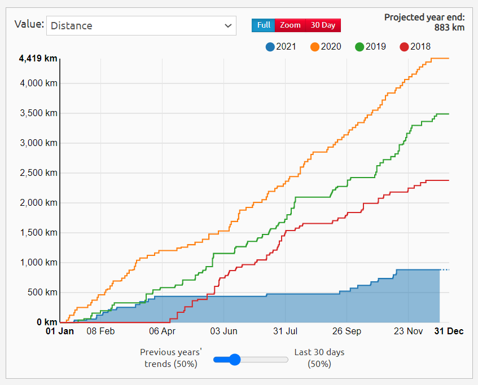
Task: Switch to the 30 Day view
Action: (323, 25)
